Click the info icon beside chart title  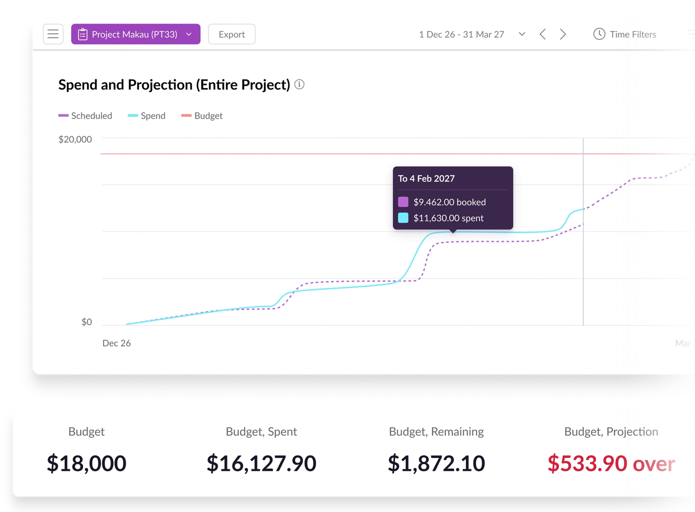click(300, 84)
